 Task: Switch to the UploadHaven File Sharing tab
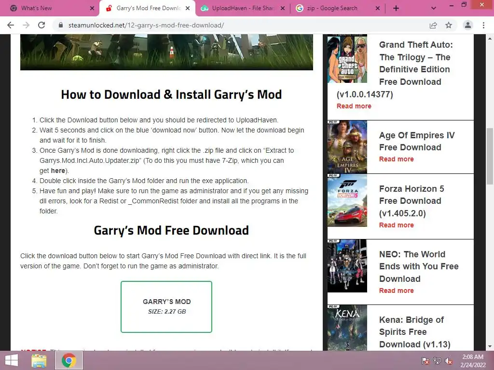pos(243,8)
